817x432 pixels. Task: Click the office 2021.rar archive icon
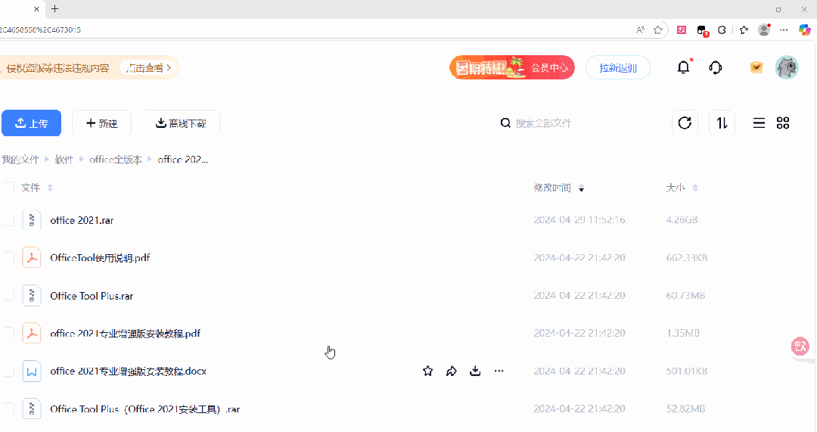point(32,220)
